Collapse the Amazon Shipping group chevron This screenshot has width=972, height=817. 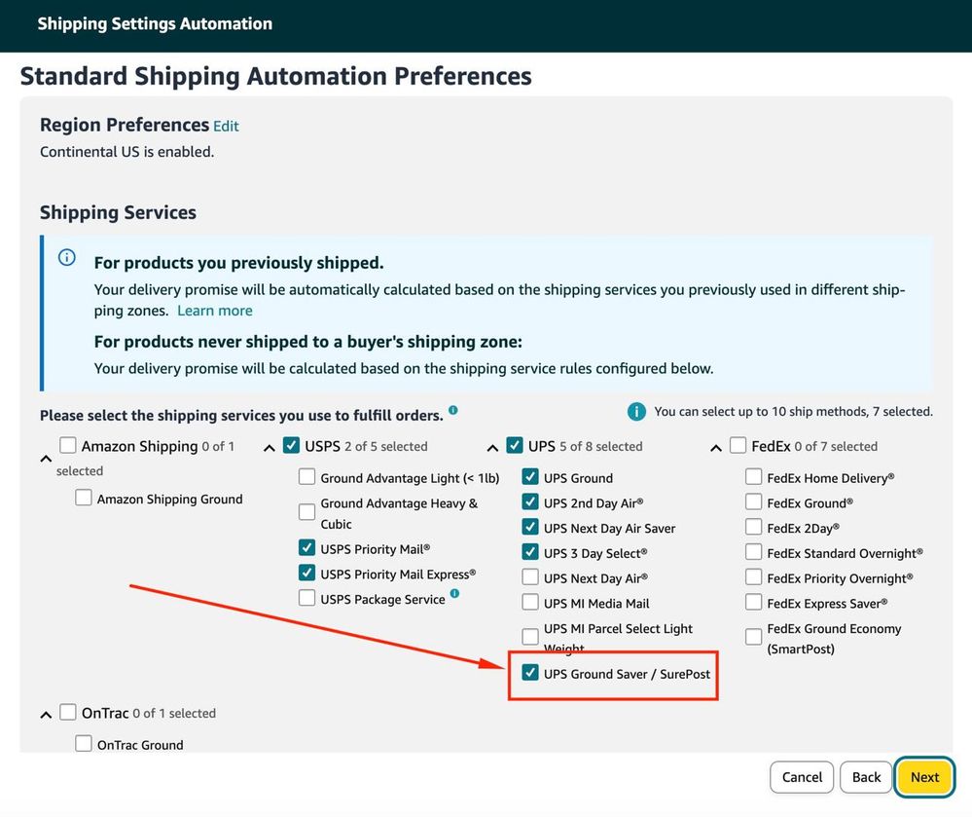[46, 458]
